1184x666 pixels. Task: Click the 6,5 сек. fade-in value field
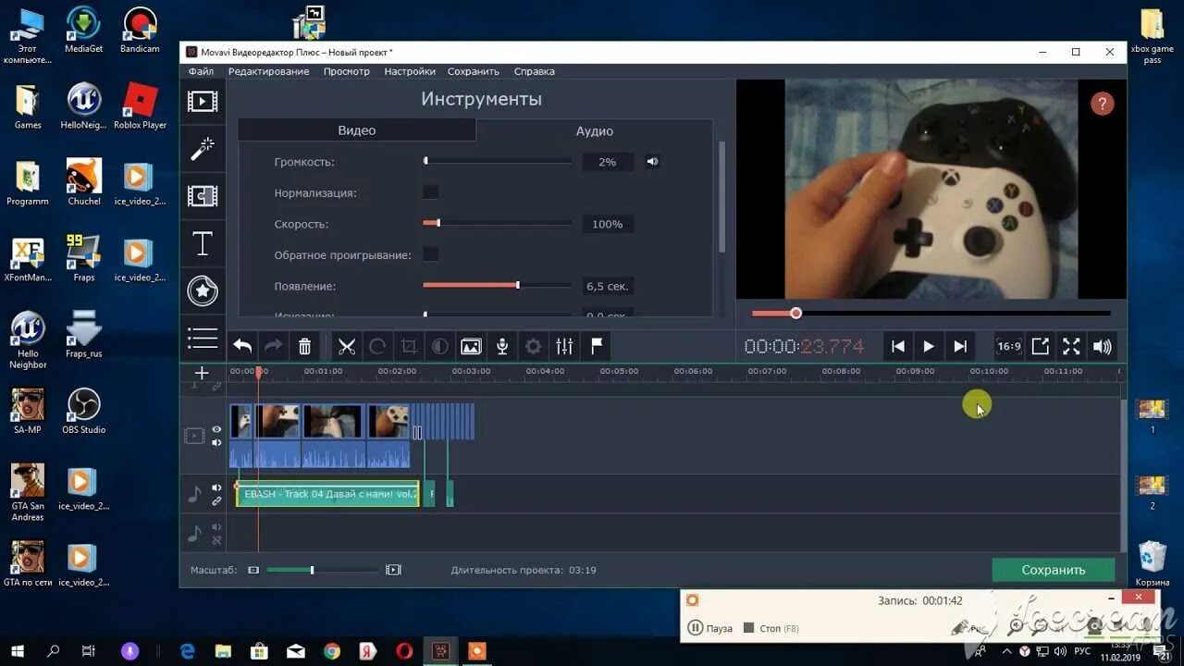click(x=608, y=286)
